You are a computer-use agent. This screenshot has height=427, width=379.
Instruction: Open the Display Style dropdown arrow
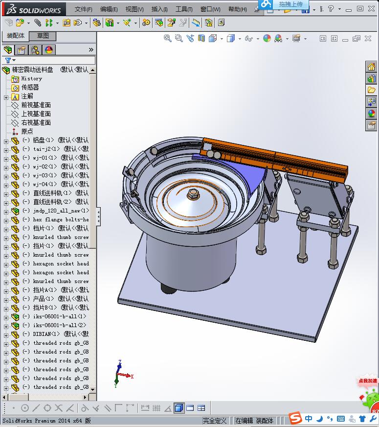tap(240, 39)
